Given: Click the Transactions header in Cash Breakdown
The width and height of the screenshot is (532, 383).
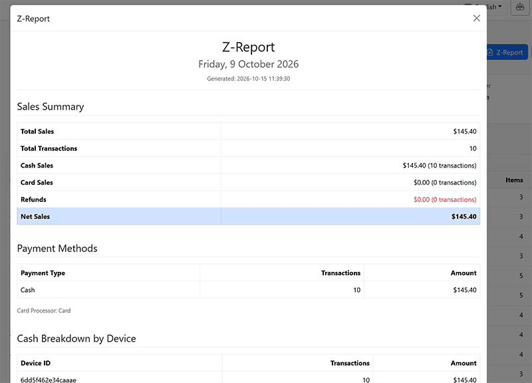Looking at the screenshot, I should (x=350, y=363).
